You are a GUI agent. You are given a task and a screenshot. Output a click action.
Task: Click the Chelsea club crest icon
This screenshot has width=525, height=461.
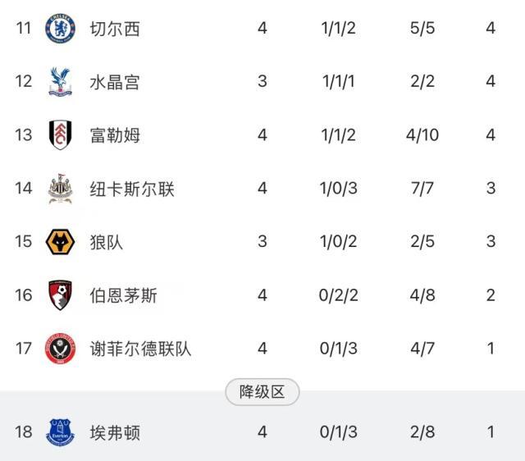pos(61,29)
